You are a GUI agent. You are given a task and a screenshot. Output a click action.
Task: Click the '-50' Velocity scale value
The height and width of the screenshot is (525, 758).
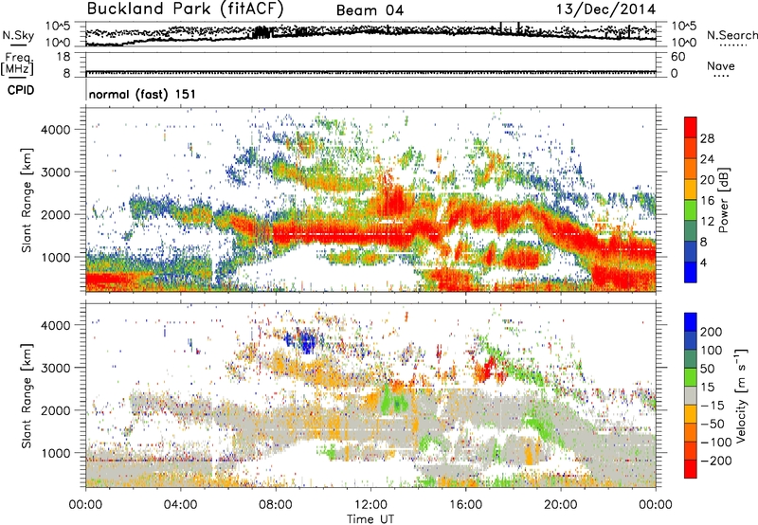coord(713,424)
